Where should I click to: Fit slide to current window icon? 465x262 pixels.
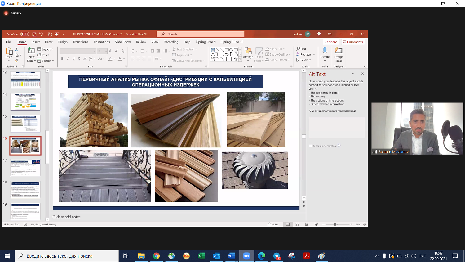coord(365,224)
